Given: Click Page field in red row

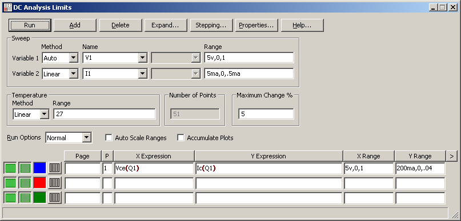Looking at the screenshot, I should coord(83,183).
